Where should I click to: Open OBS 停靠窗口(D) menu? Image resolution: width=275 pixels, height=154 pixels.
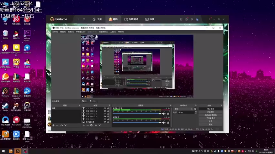coord(80,32)
